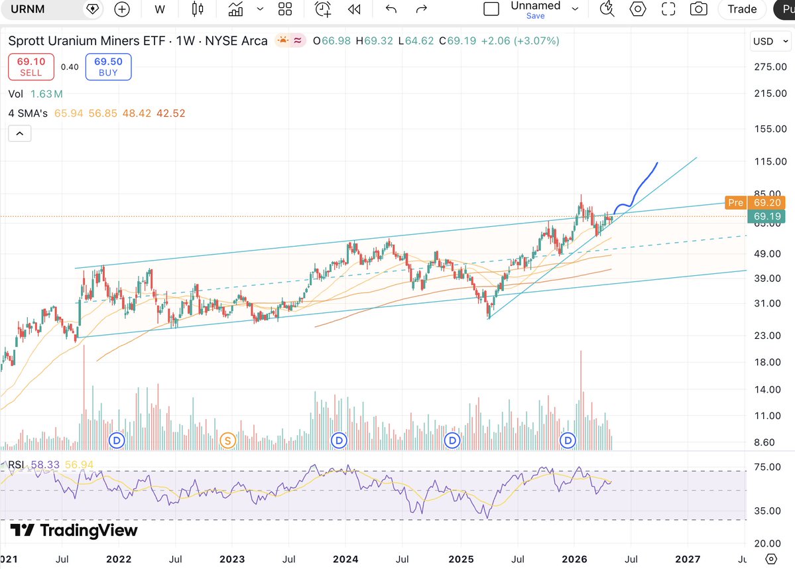
Task: Open chart settings hexagon icon
Action: [x=638, y=9]
